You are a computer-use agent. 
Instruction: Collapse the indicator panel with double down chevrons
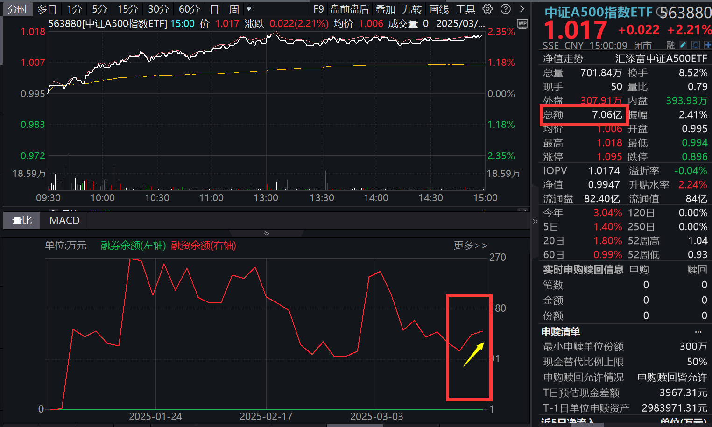(266, 232)
